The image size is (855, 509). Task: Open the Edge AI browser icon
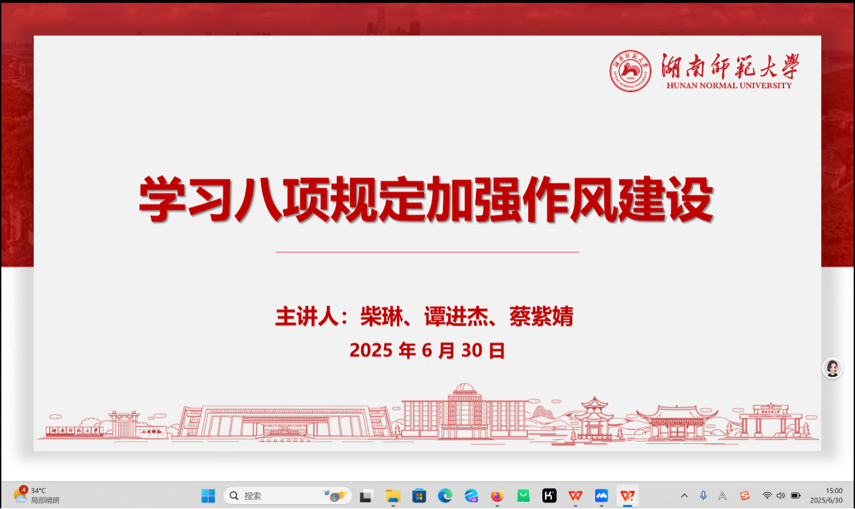tap(471, 496)
